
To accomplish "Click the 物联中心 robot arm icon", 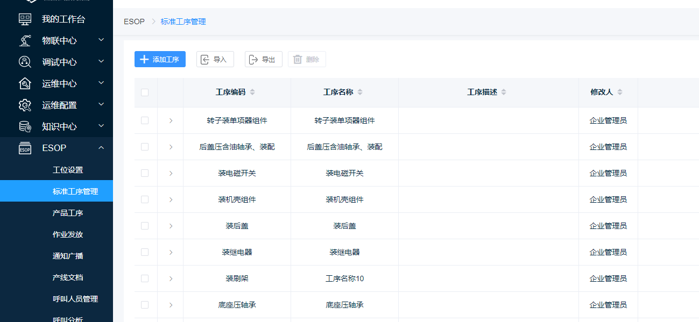I will tap(25, 41).
